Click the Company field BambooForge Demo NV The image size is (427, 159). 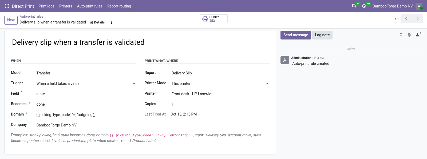(86, 125)
